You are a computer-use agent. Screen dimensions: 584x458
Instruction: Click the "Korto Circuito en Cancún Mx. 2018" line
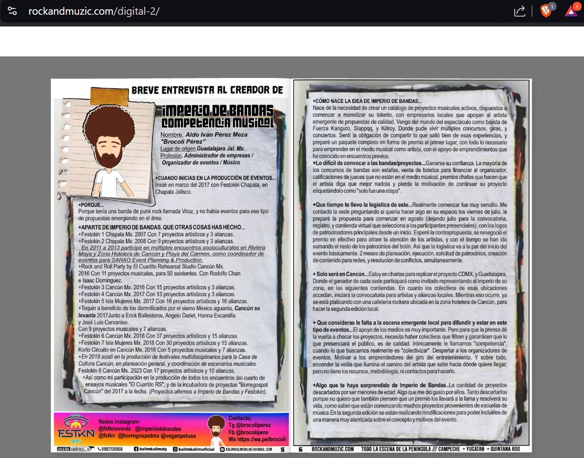point(162,350)
